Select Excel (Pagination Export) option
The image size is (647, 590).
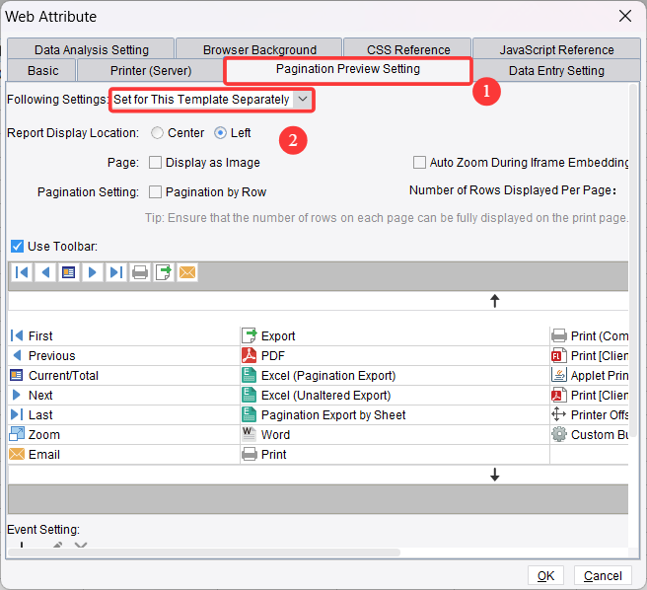click(x=395, y=375)
